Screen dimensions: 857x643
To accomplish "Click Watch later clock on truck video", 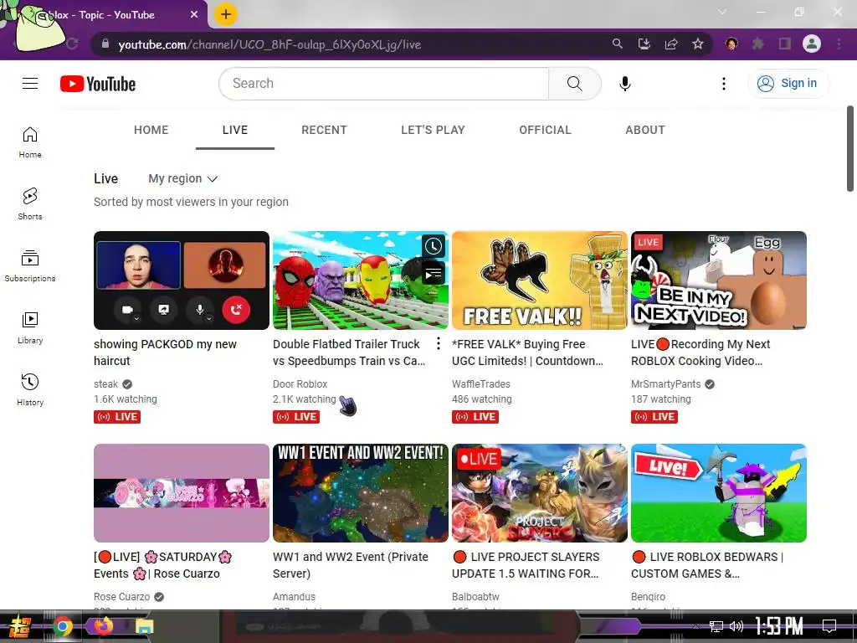I will pos(434,246).
